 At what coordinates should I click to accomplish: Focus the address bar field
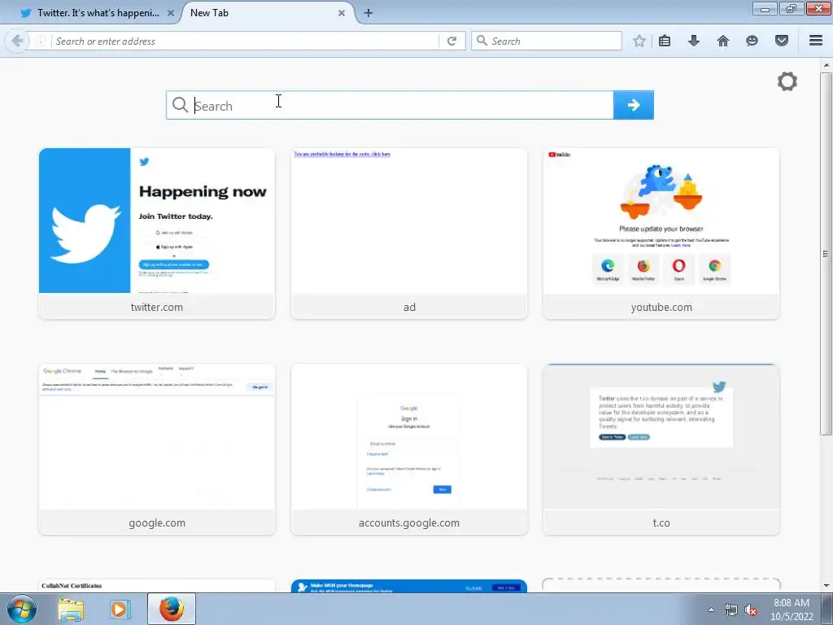coord(244,41)
